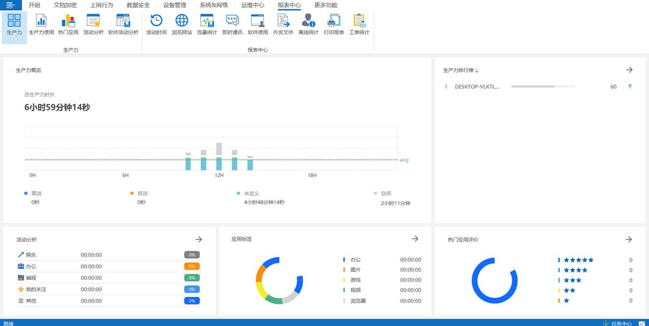Open 任务中心 in status bar
The width and height of the screenshot is (649, 326).
[x=620, y=323]
